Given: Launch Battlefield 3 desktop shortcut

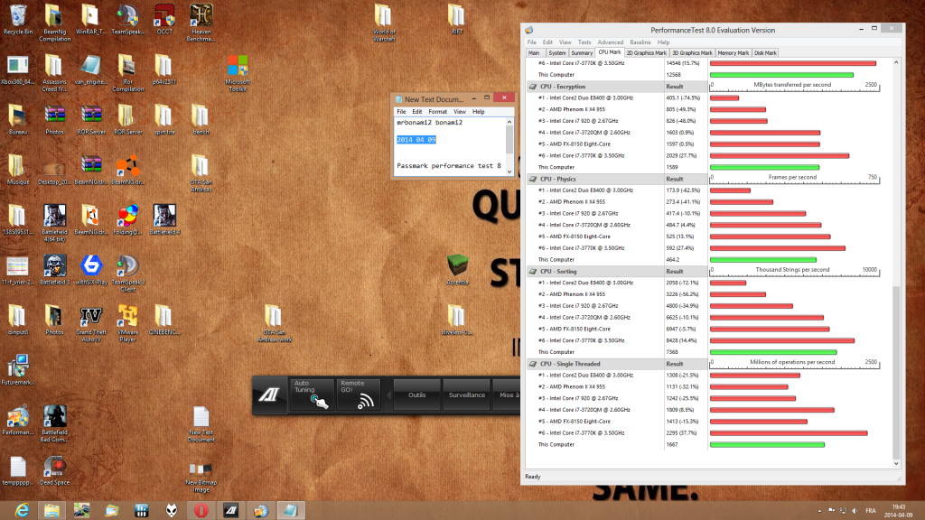Looking at the screenshot, I should pos(54,270).
